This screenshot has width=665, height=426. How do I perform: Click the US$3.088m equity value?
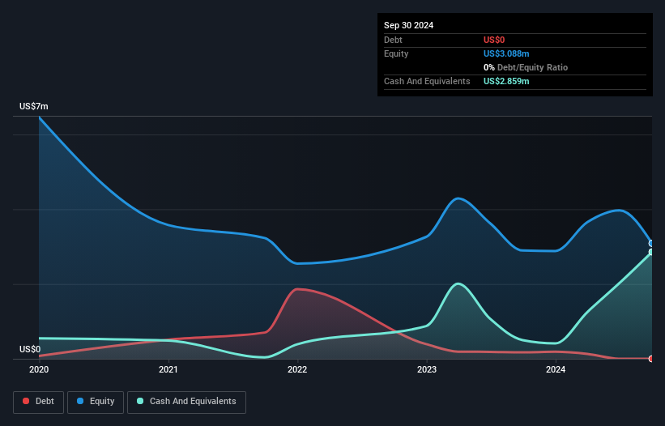click(x=506, y=53)
